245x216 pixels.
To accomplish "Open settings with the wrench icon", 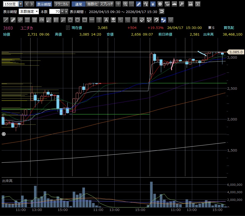I will [x=182, y=4].
